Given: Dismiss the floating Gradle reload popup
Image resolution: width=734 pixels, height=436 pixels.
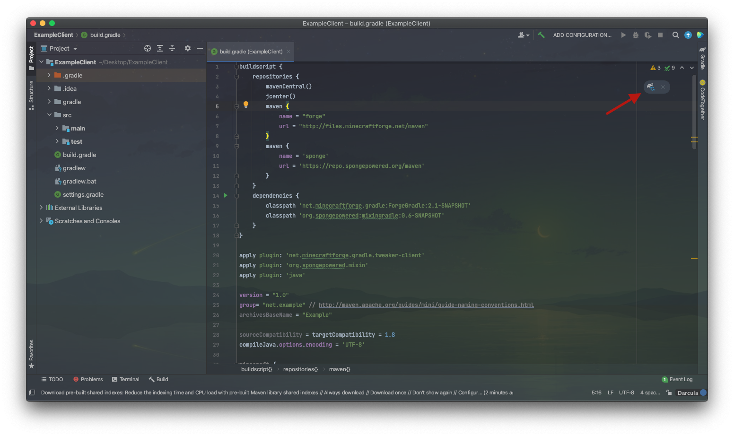Looking at the screenshot, I should 663,87.
